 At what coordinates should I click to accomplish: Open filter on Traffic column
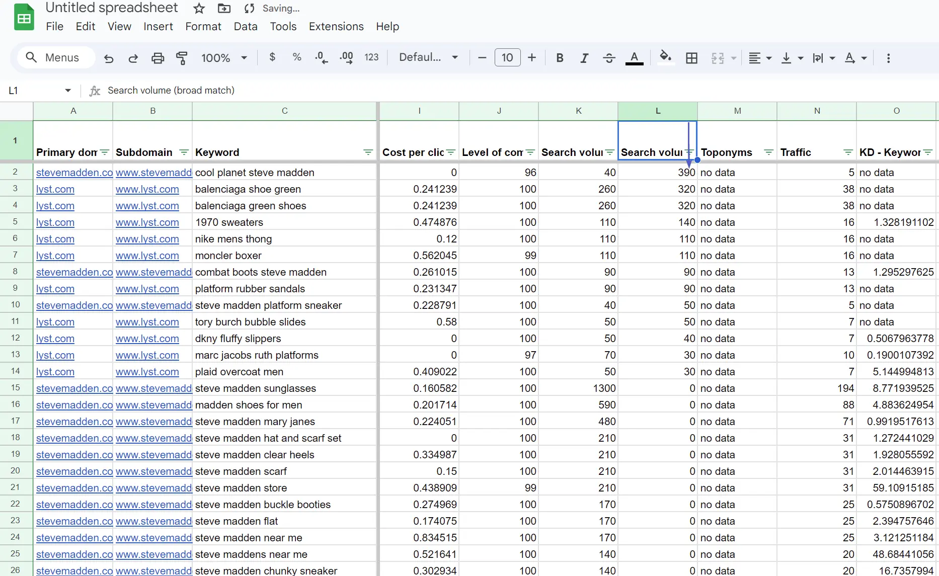point(848,152)
